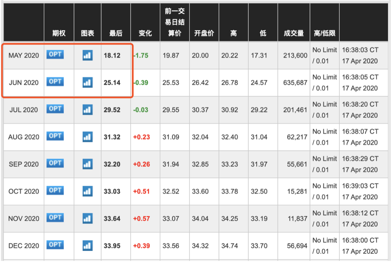Screen dimensions: 392x264
Task: Click the OPT button for AUG 2020
Action: click(55, 136)
